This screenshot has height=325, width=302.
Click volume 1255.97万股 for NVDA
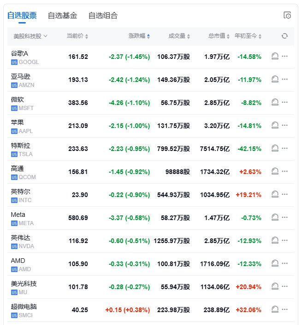pos(172,241)
